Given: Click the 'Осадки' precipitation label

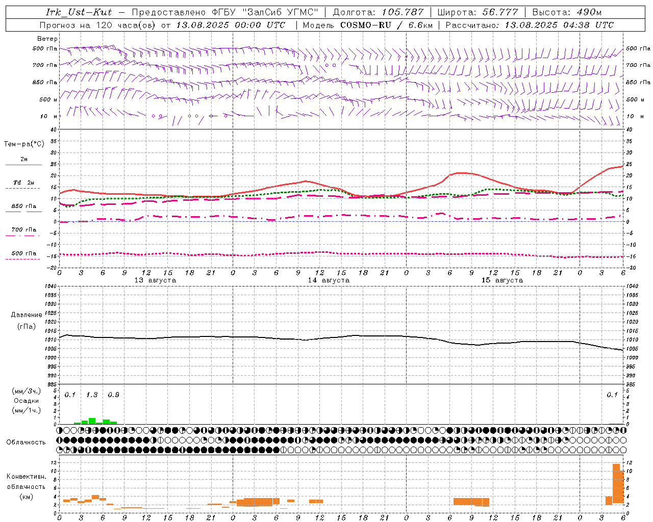Looking at the screenshot, I should tap(27, 401).
